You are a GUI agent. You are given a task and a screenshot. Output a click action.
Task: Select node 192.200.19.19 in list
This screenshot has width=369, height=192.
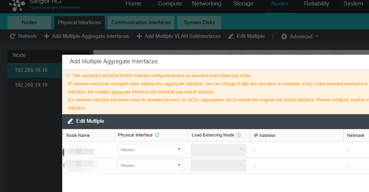31,85
